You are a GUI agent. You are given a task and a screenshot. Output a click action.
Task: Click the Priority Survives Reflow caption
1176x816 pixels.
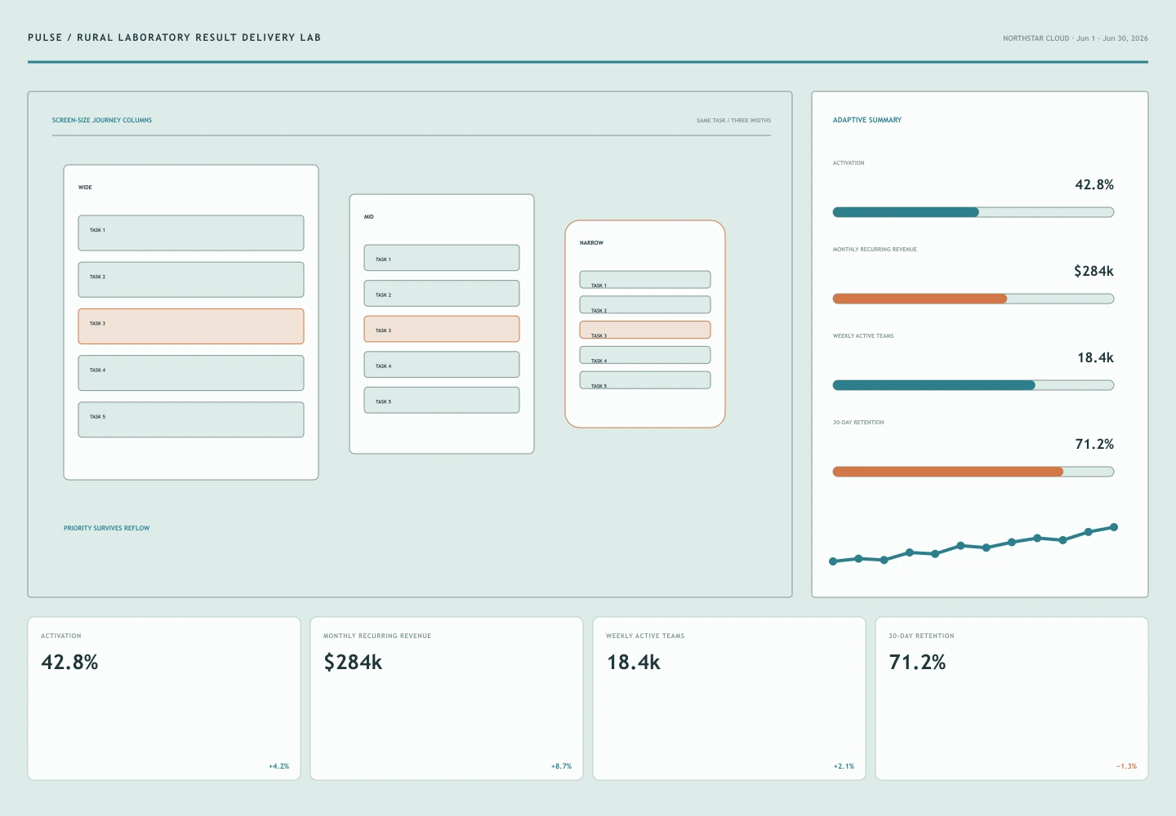(x=107, y=528)
